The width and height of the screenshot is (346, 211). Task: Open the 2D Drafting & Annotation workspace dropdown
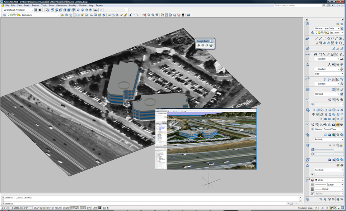tap(18, 10)
